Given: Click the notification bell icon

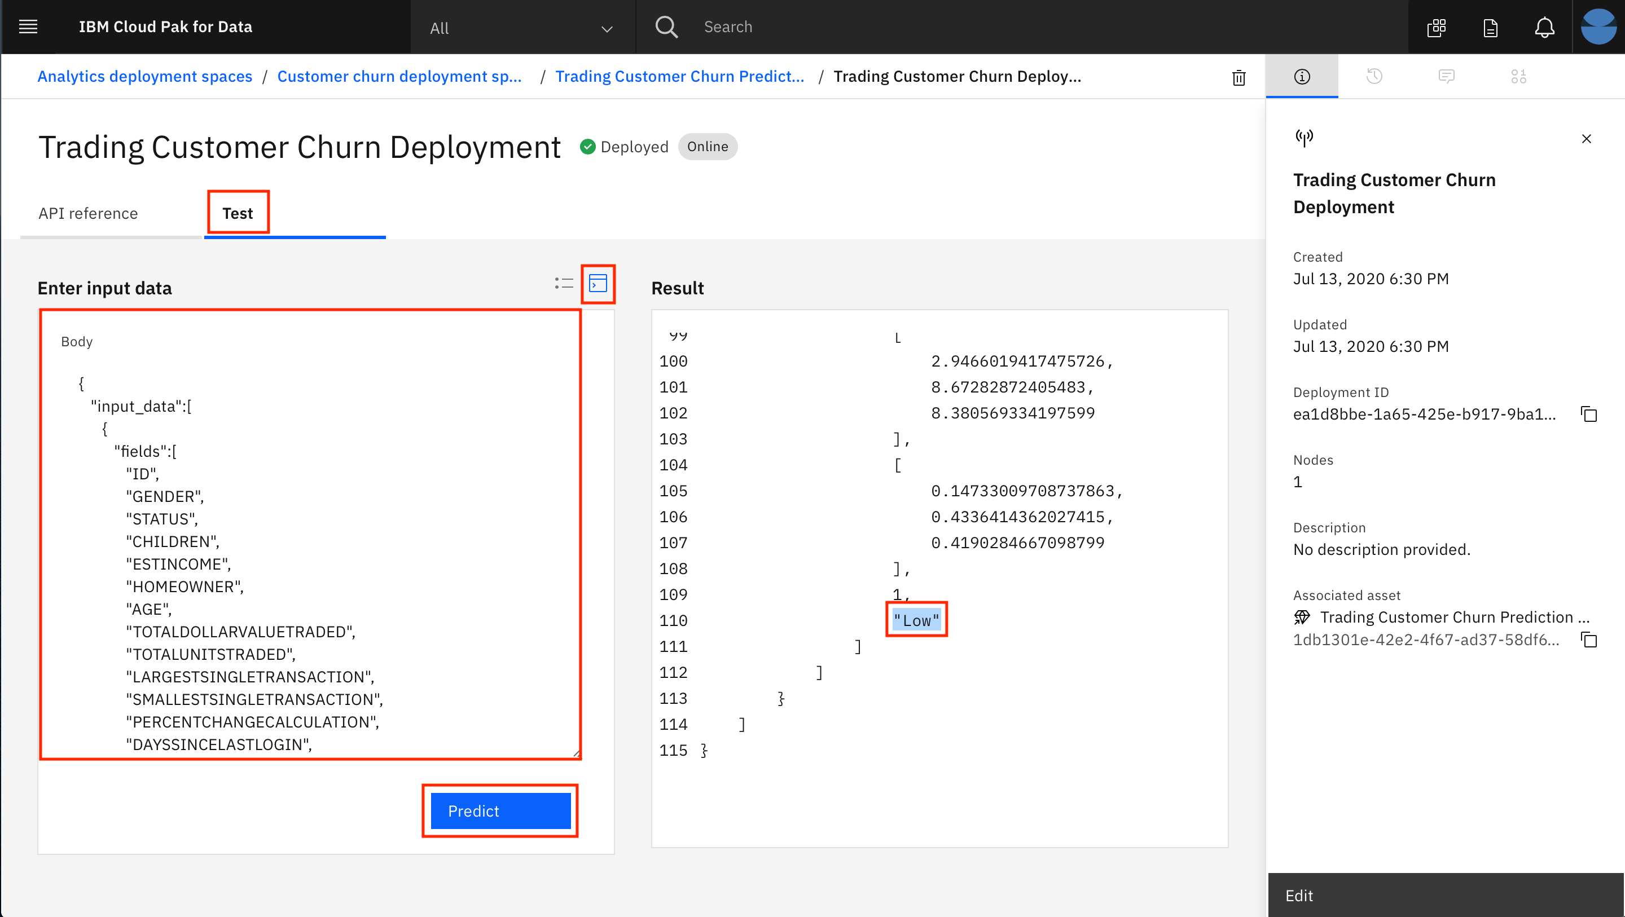Looking at the screenshot, I should (x=1544, y=27).
